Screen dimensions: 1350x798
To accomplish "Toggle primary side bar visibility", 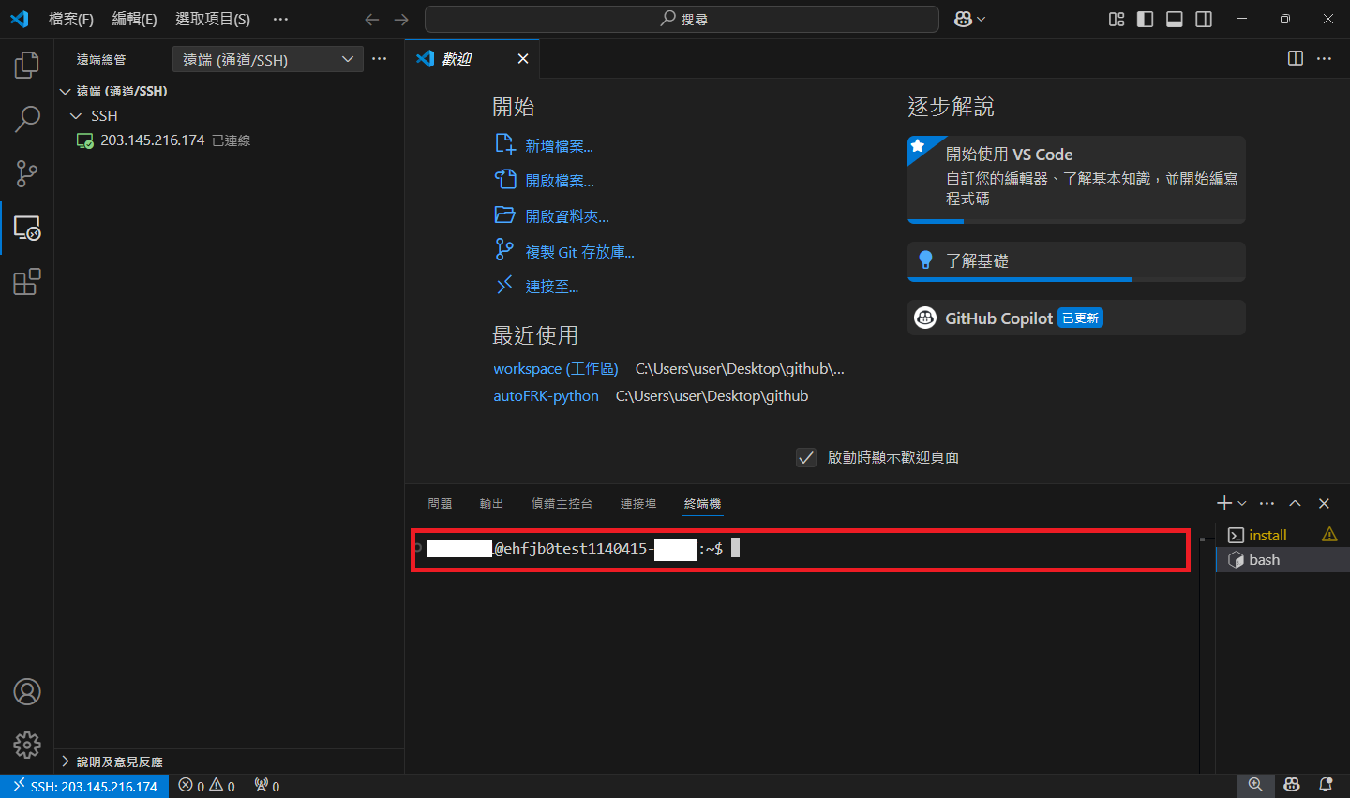I will pyautogui.click(x=1146, y=19).
